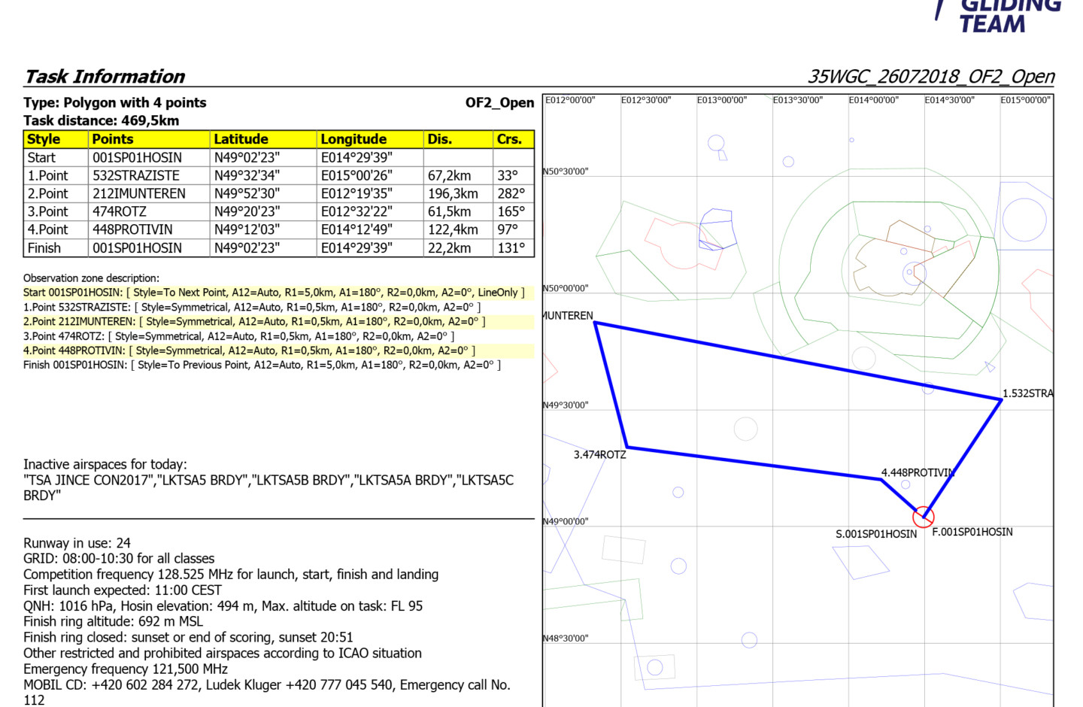1083x707 pixels.
Task: Click the S.001SP01HOSIN start label on the map
Action: point(876,534)
